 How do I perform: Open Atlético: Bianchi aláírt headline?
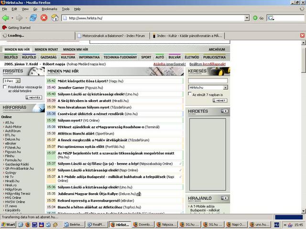pos(76,134)
